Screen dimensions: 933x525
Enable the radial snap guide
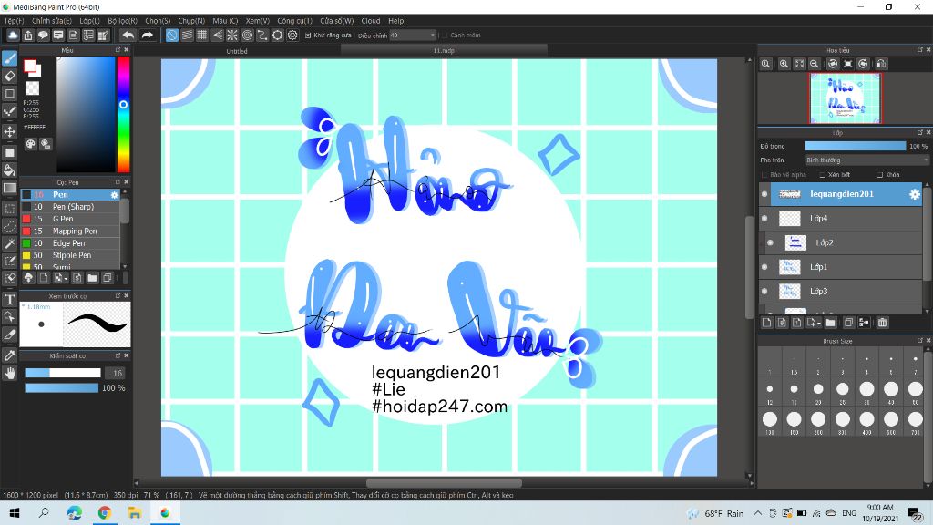pos(232,36)
